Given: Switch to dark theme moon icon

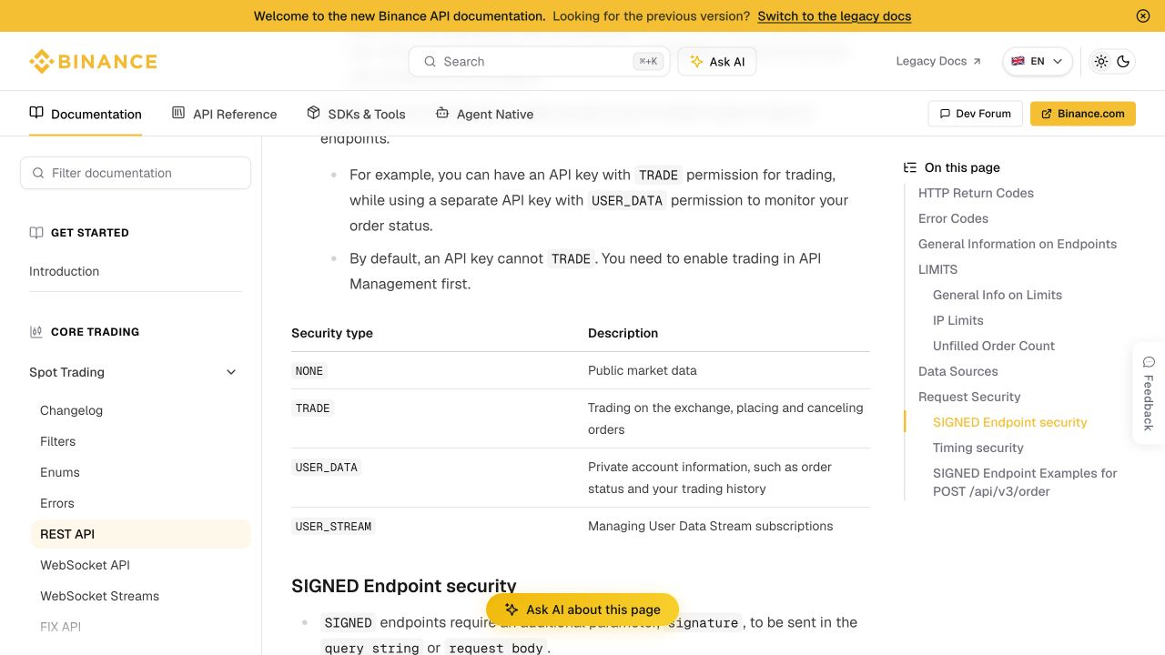Looking at the screenshot, I should [1123, 61].
